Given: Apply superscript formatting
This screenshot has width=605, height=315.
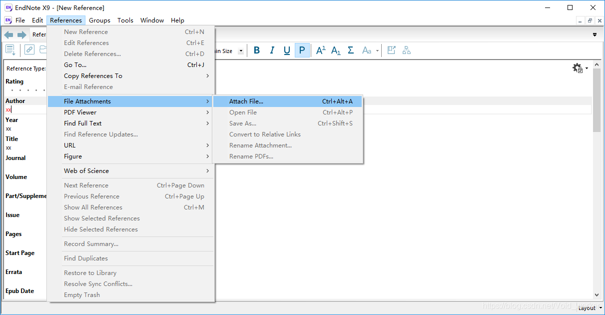Looking at the screenshot, I should (x=321, y=50).
